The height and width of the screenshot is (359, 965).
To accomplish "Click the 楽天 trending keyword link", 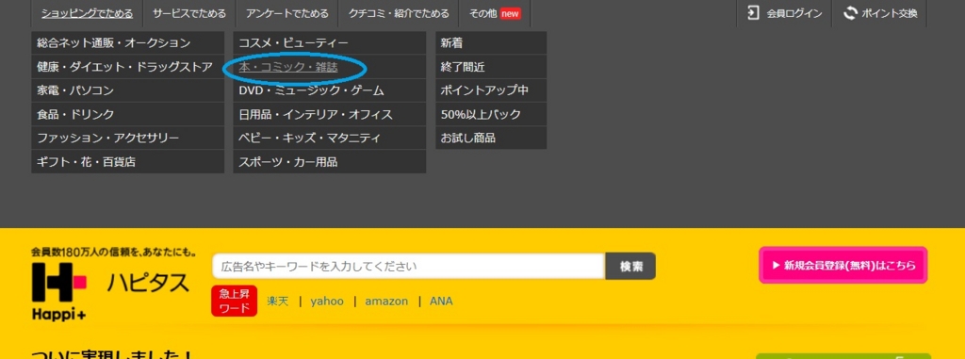I will tap(278, 302).
